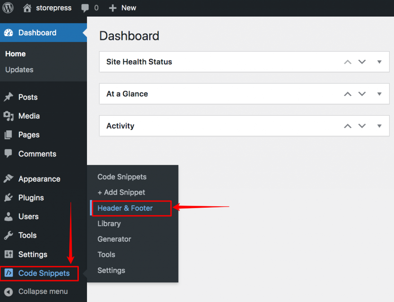Collapse the admin sidebar menu
Screen dimensions: 394x302
[37, 292]
